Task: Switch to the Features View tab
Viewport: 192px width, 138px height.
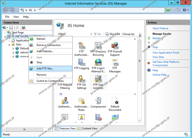Action: tap(66, 129)
